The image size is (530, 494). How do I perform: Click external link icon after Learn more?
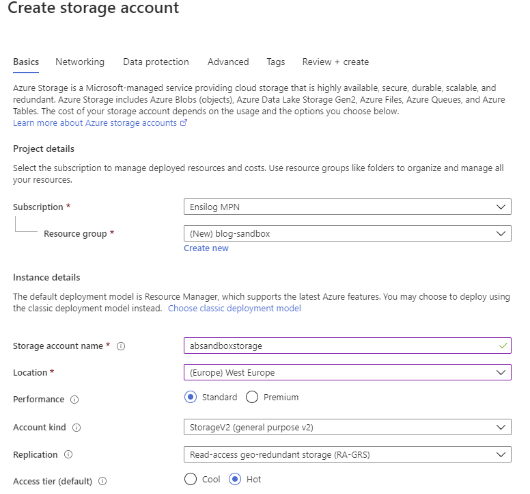tap(184, 123)
